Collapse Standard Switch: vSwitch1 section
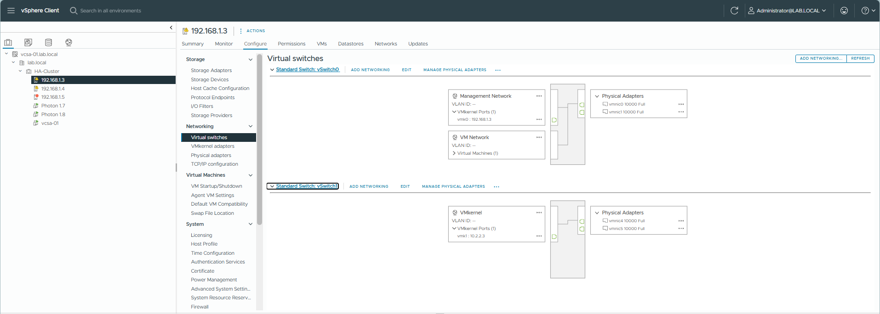Image resolution: width=880 pixels, height=314 pixels. coord(272,186)
